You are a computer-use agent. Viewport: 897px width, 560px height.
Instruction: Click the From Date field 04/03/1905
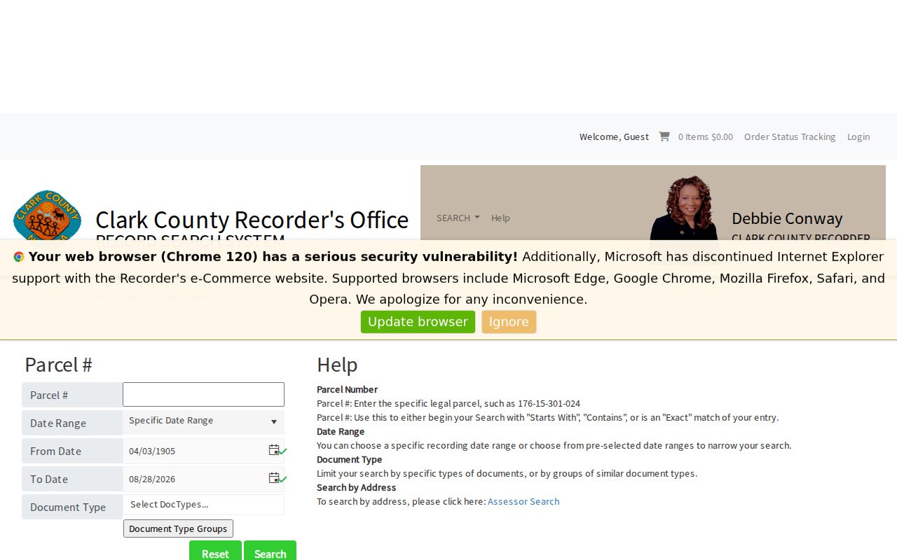pyautogui.click(x=195, y=451)
